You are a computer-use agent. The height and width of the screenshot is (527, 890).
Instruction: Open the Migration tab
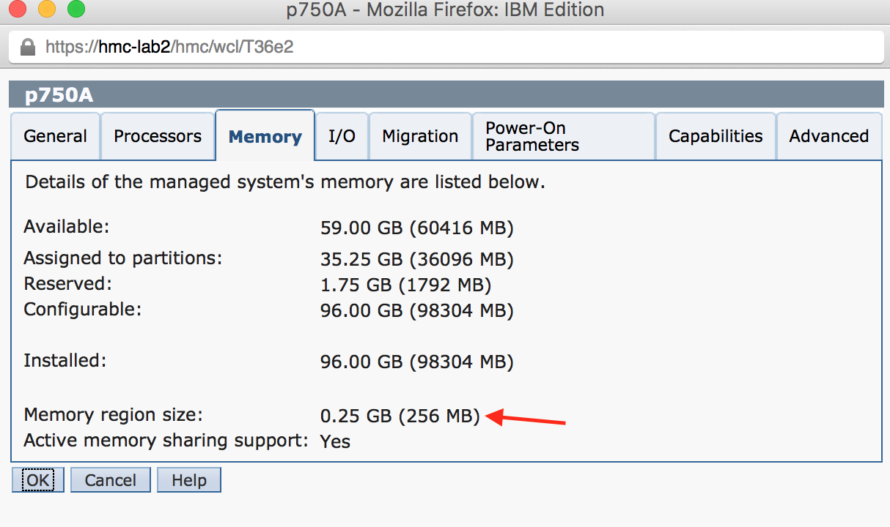coord(420,136)
